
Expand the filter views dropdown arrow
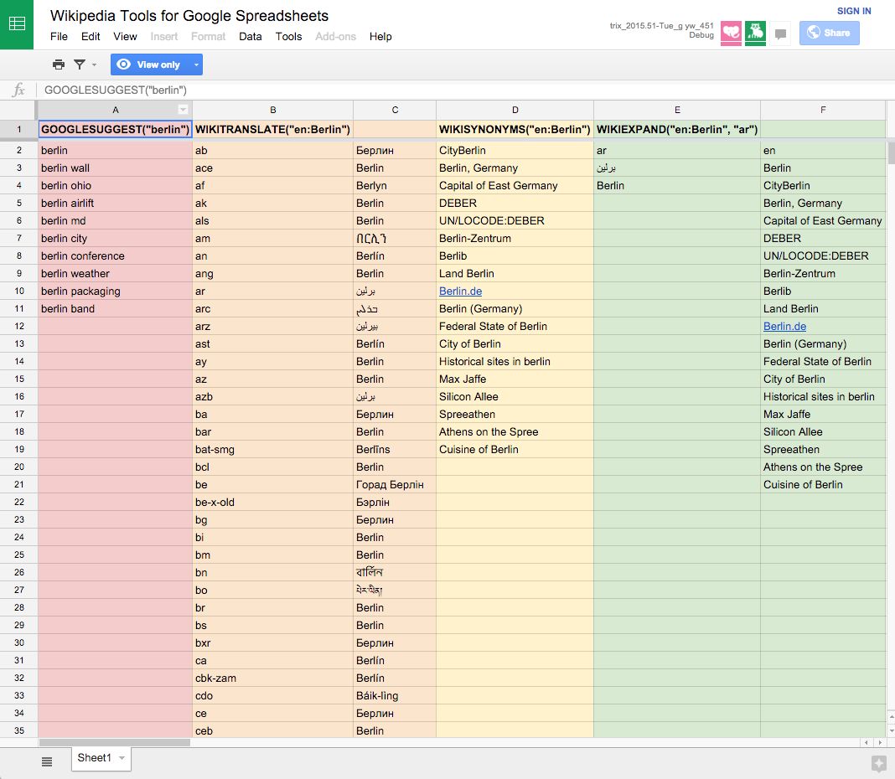94,64
